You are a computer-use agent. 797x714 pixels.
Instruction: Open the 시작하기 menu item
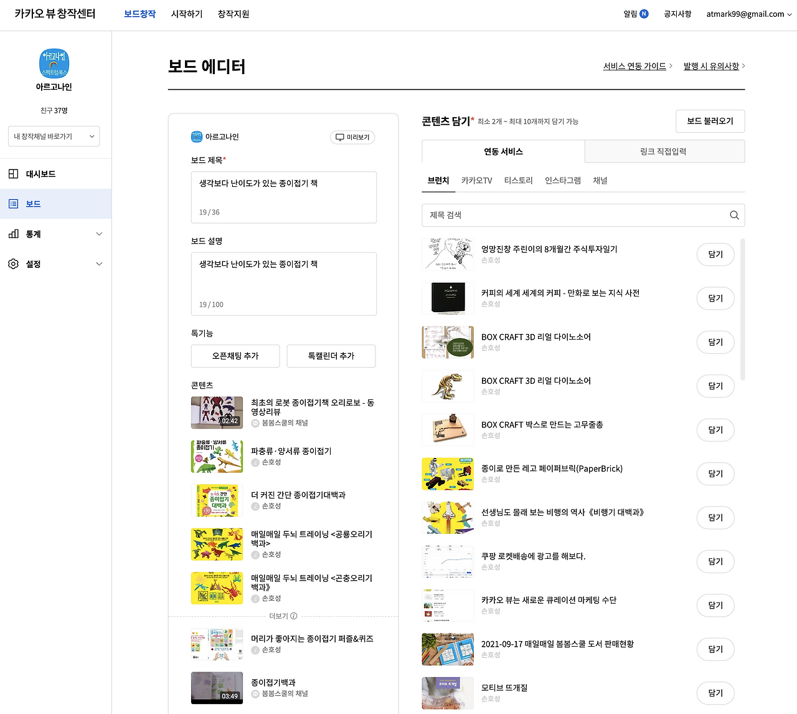(x=186, y=14)
